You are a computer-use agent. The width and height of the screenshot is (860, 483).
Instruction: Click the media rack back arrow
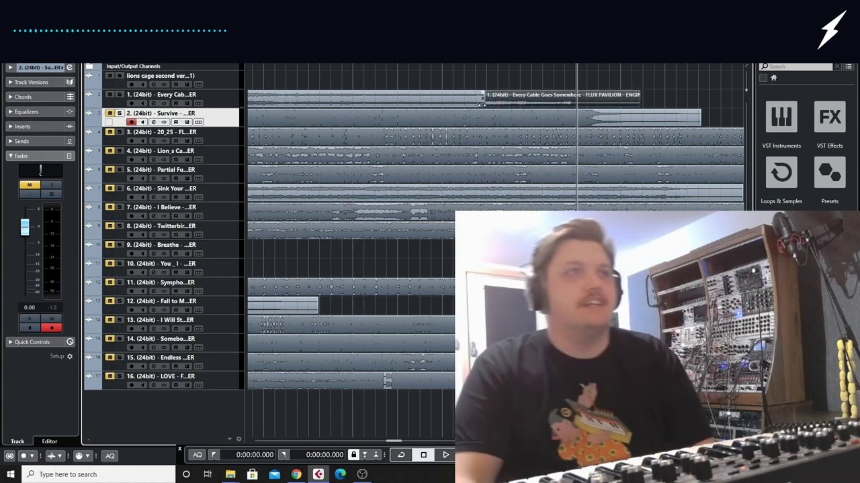(x=763, y=78)
